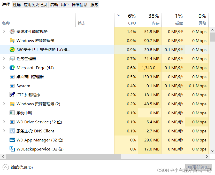Sort by the 内存 column header
Viewport: 215px width, 175px height.
(150, 20)
